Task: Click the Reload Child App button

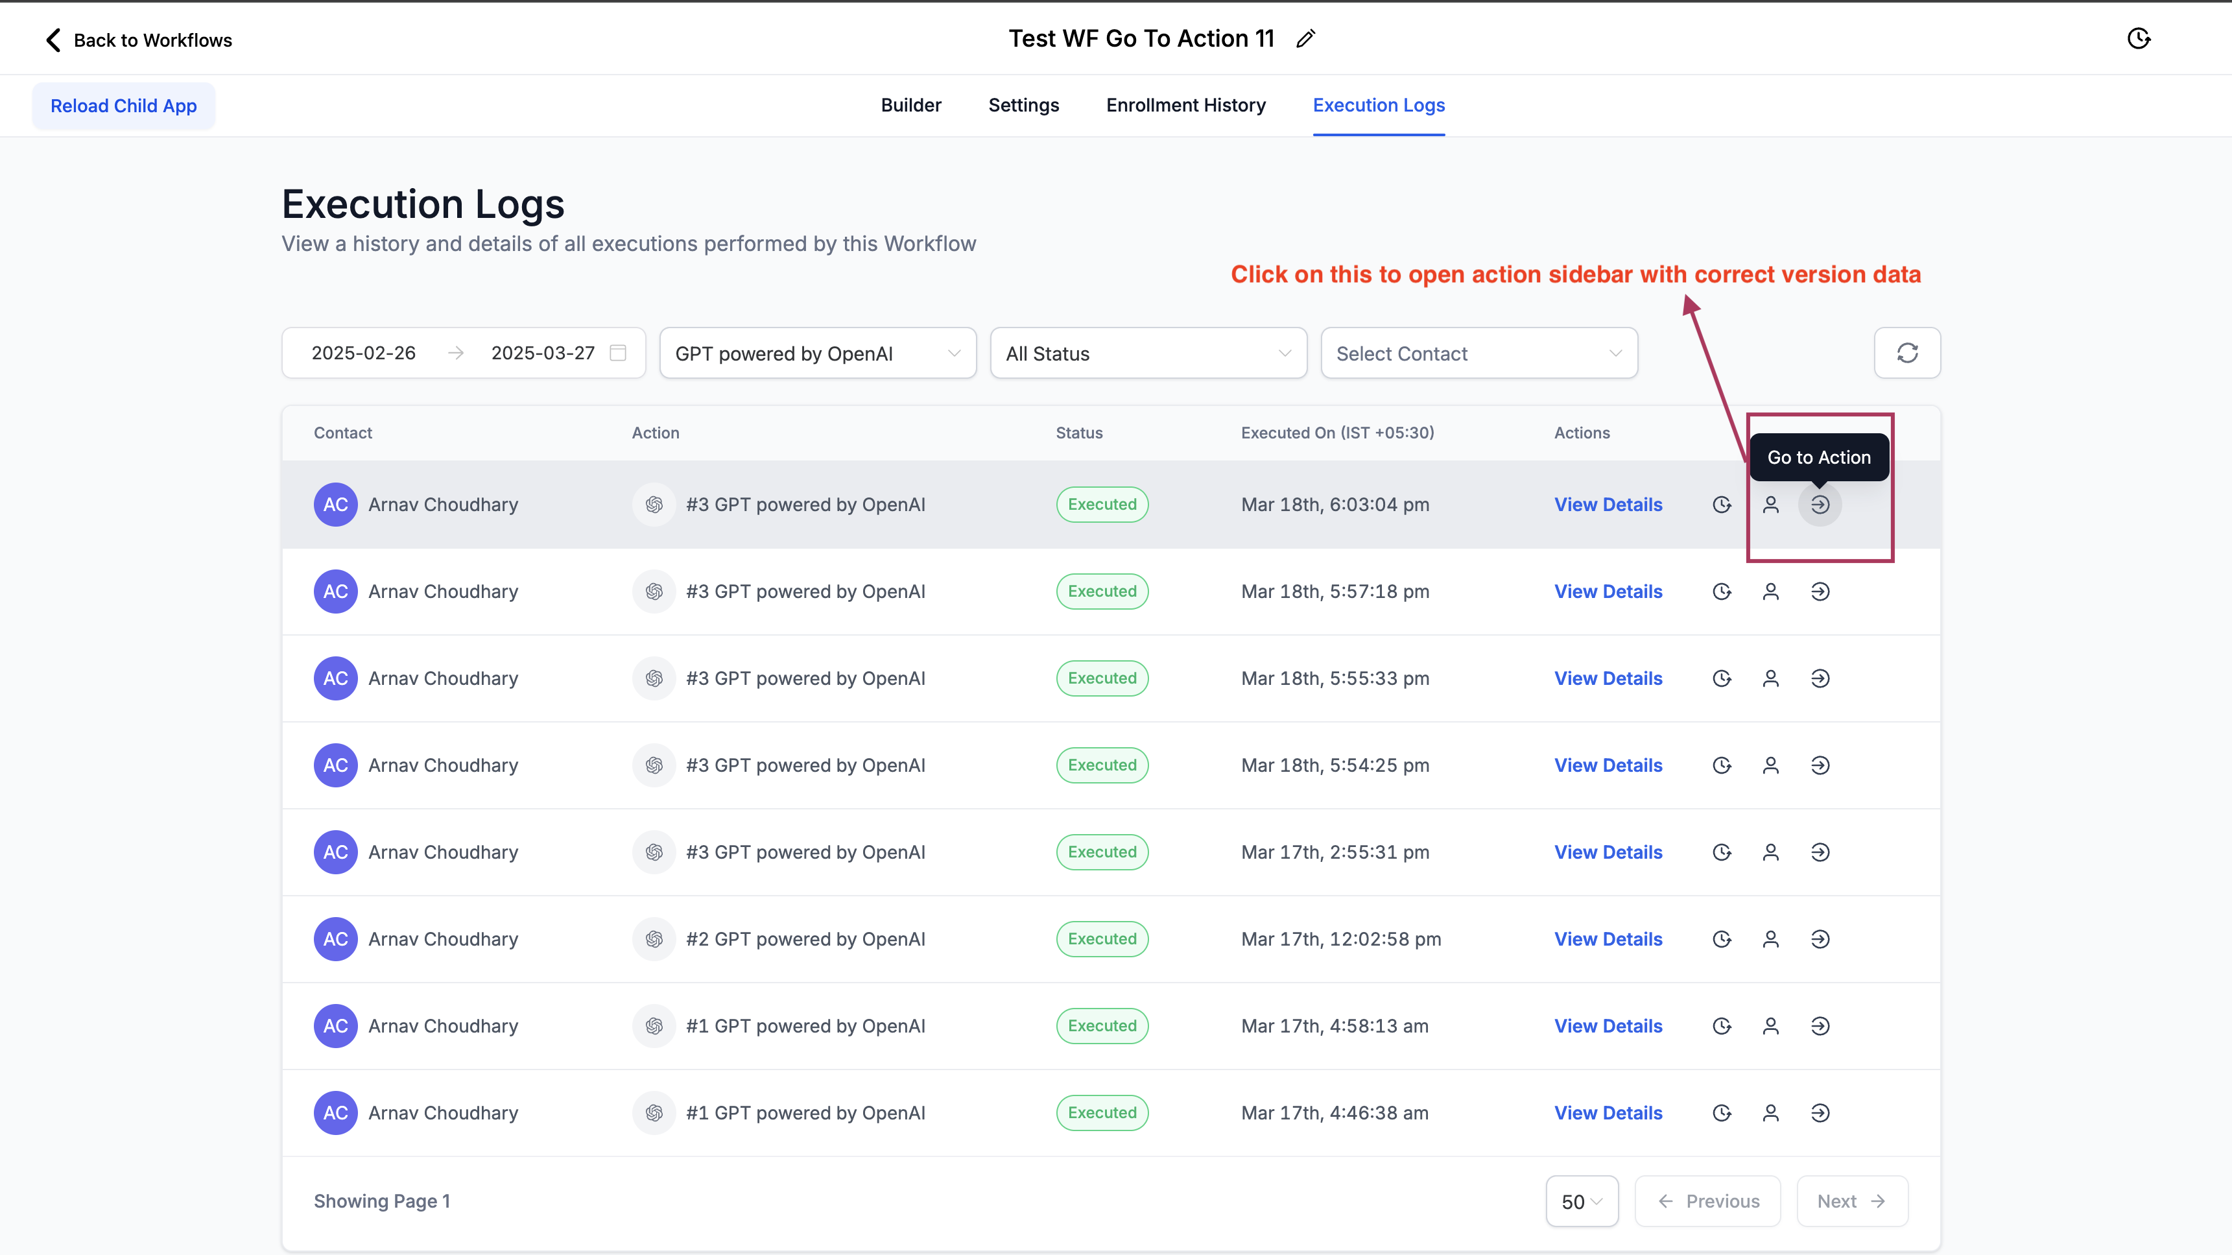Action: point(123,106)
